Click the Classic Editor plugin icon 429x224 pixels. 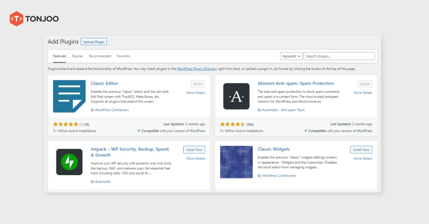coord(69,96)
